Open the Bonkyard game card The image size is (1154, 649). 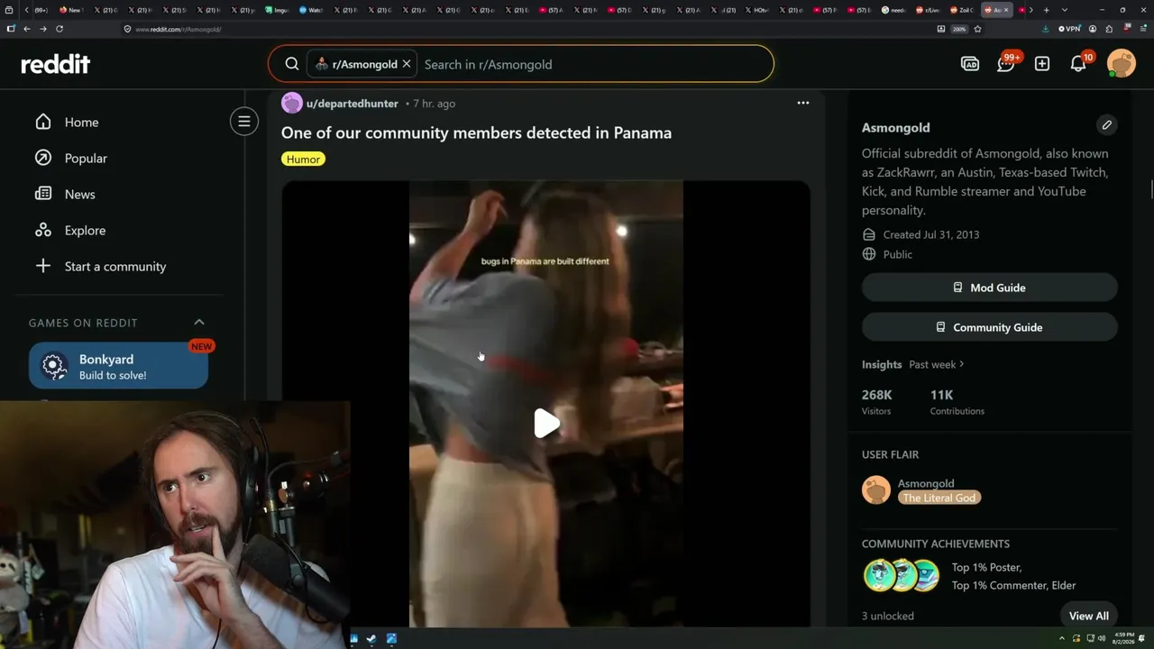point(118,366)
